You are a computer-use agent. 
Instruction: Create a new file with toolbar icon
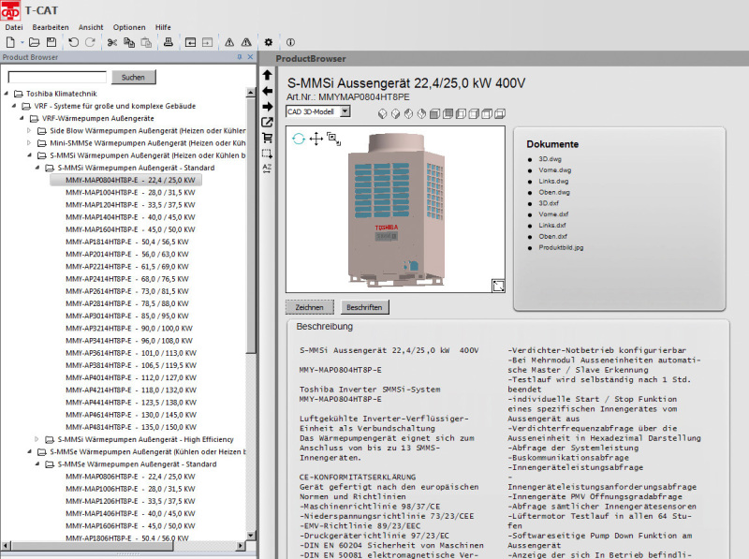[10, 42]
